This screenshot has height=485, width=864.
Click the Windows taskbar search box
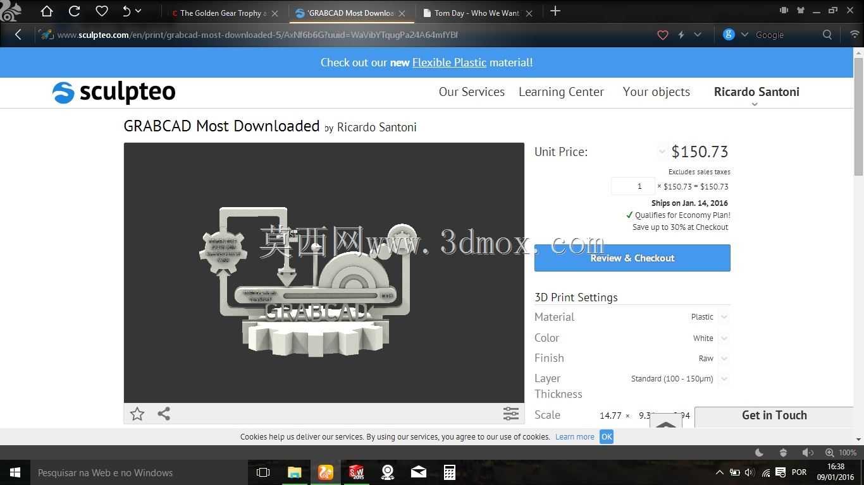(139, 472)
